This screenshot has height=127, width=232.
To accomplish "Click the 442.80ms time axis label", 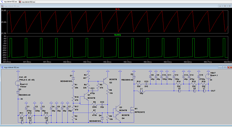I will pos(228,62).
